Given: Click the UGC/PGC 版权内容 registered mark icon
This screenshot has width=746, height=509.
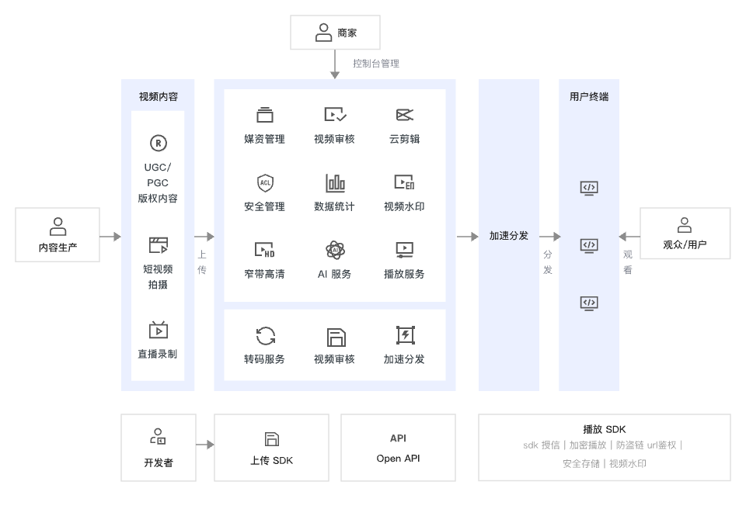Looking at the screenshot, I should click(x=159, y=144).
